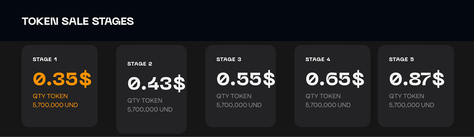Click the 0.87$ price
This screenshot has width=474, height=137.
417,79
